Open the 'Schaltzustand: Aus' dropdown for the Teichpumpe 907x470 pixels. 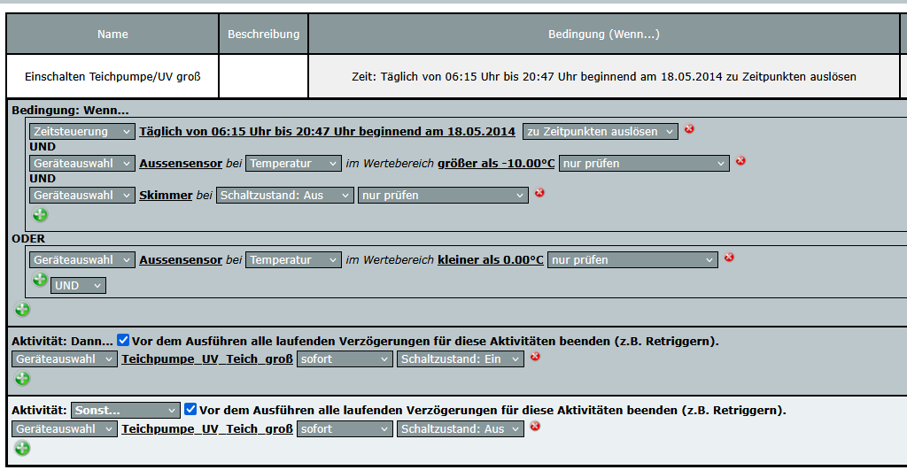(x=461, y=429)
